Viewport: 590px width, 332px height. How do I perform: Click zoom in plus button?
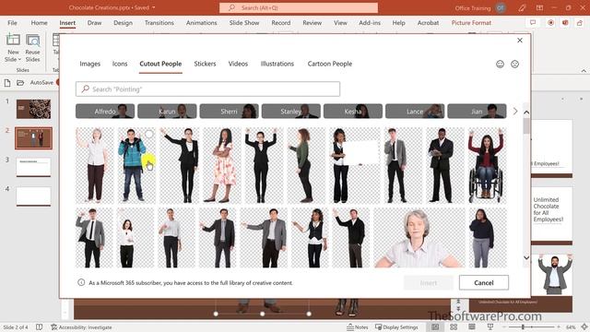[x=559, y=327]
